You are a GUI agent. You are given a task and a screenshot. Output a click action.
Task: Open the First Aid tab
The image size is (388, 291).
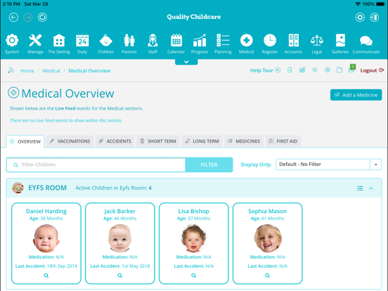tap(283, 141)
